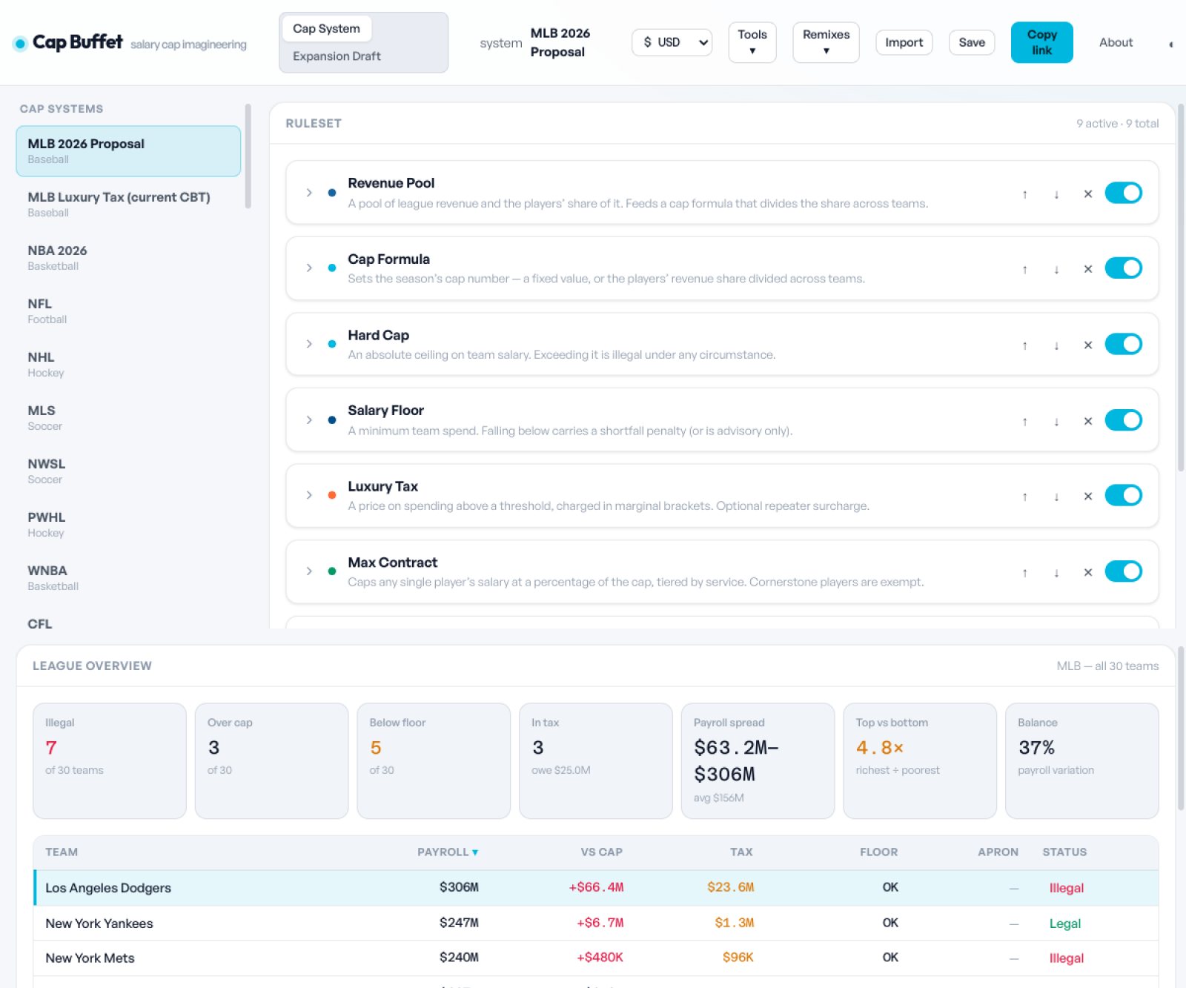Image resolution: width=1186 pixels, height=988 pixels.
Task: Remove the Hard Cap rule
Action: click(x=1088, y=345)
